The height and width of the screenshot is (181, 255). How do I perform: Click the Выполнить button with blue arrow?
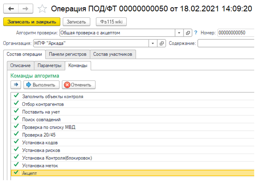(x=41, y=85)
